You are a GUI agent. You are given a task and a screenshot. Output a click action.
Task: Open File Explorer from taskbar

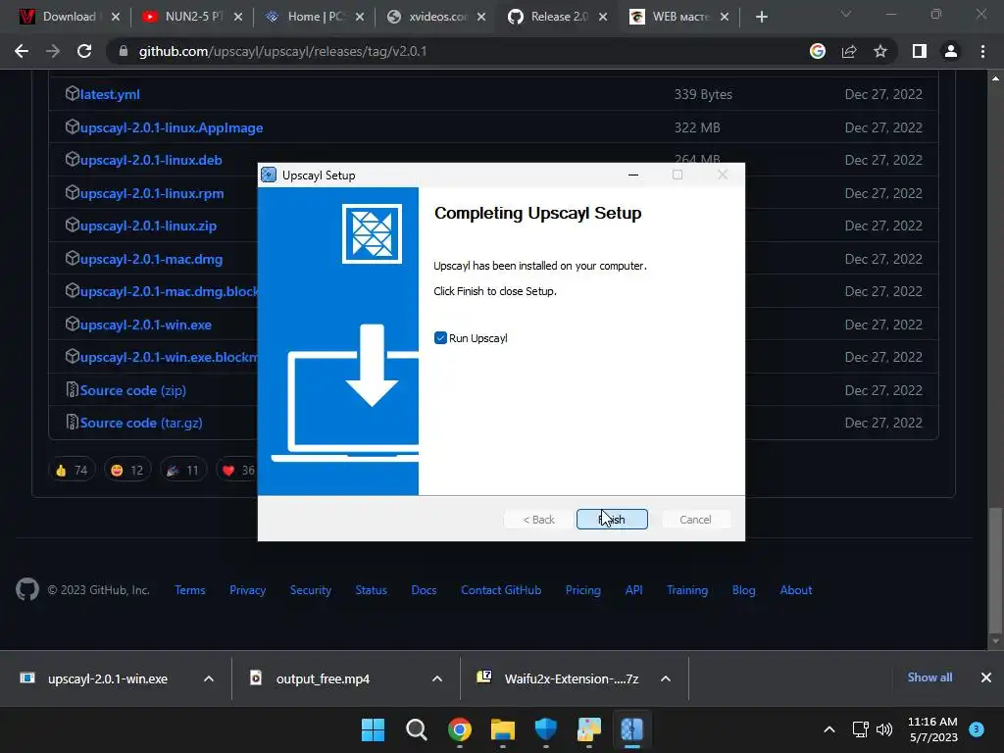(x=503, y=729)
